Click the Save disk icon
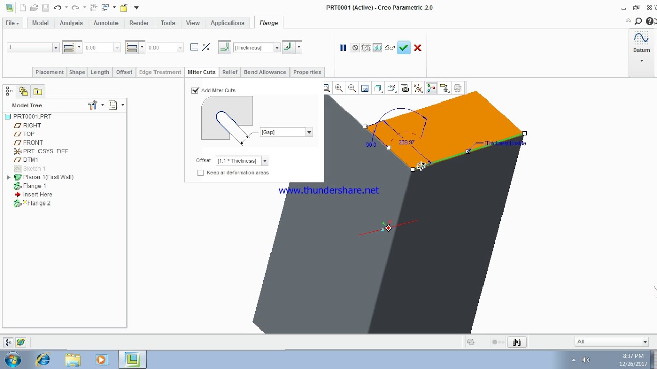Viewport: 657px width, 369px height. pyautogui.click(x=45, y=8)
